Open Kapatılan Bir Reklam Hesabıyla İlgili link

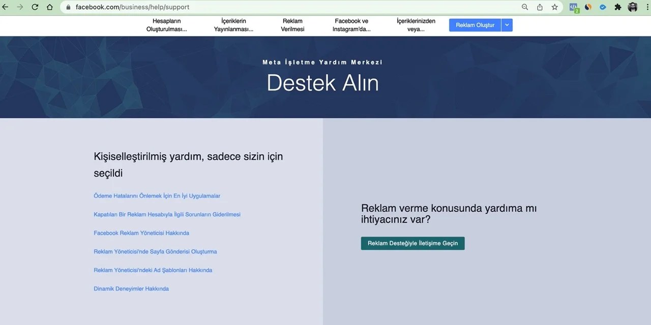(x=167, y=214)
